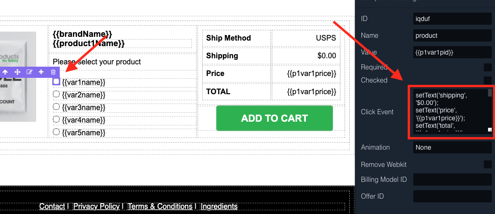Click into the Offer ID field
The height and width of the screenshot is (214, 495).
(x=453, y=196)
